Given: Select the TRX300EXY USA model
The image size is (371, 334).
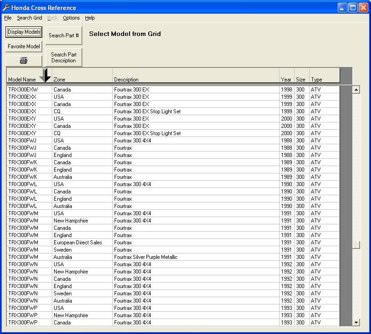Looking at the screenshot, I should pyautogui.click(x=173, y=119).
